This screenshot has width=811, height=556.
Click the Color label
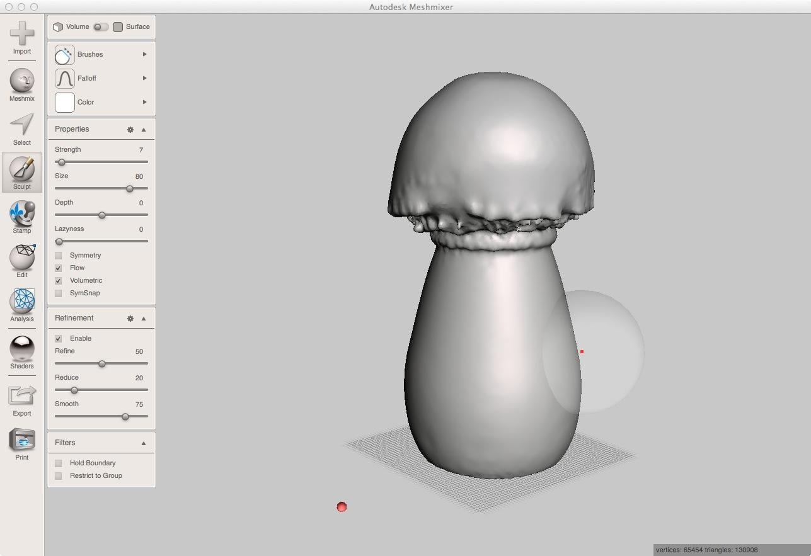[x=86, y=102]
